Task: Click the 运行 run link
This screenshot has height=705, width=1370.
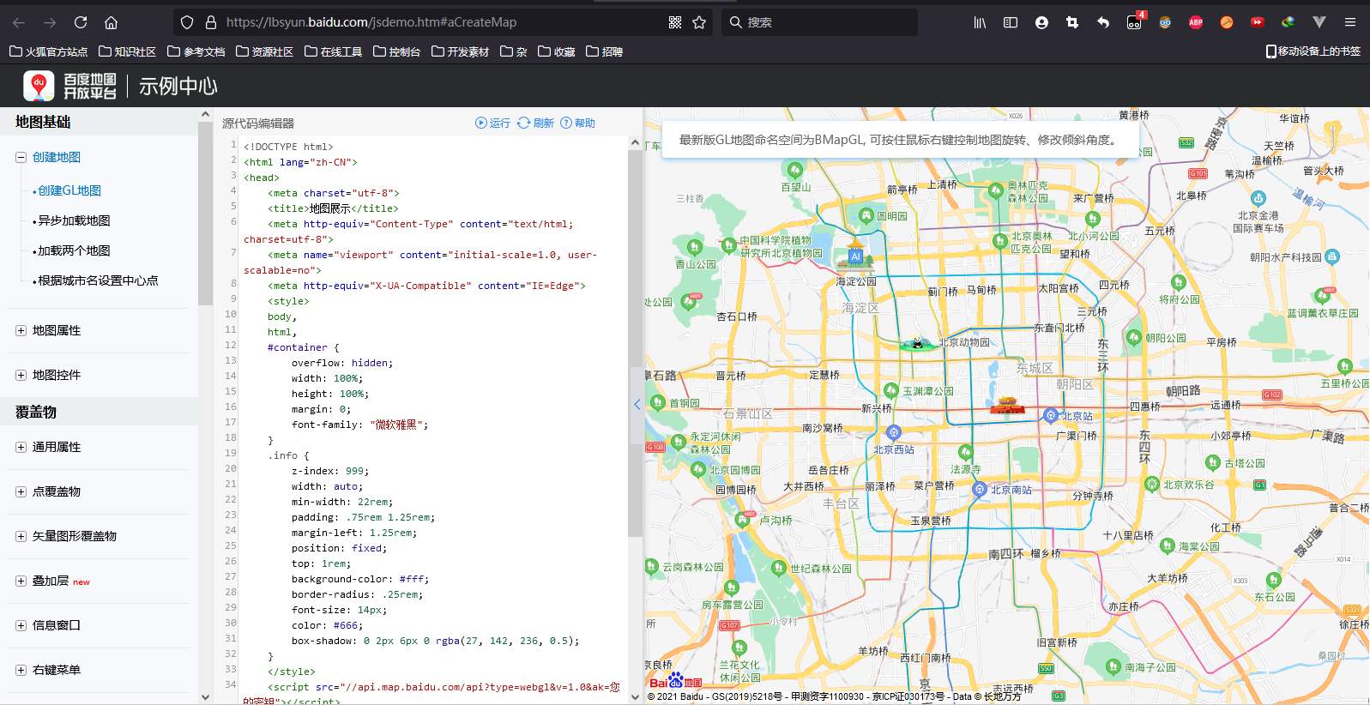Action: click(500, 123)
